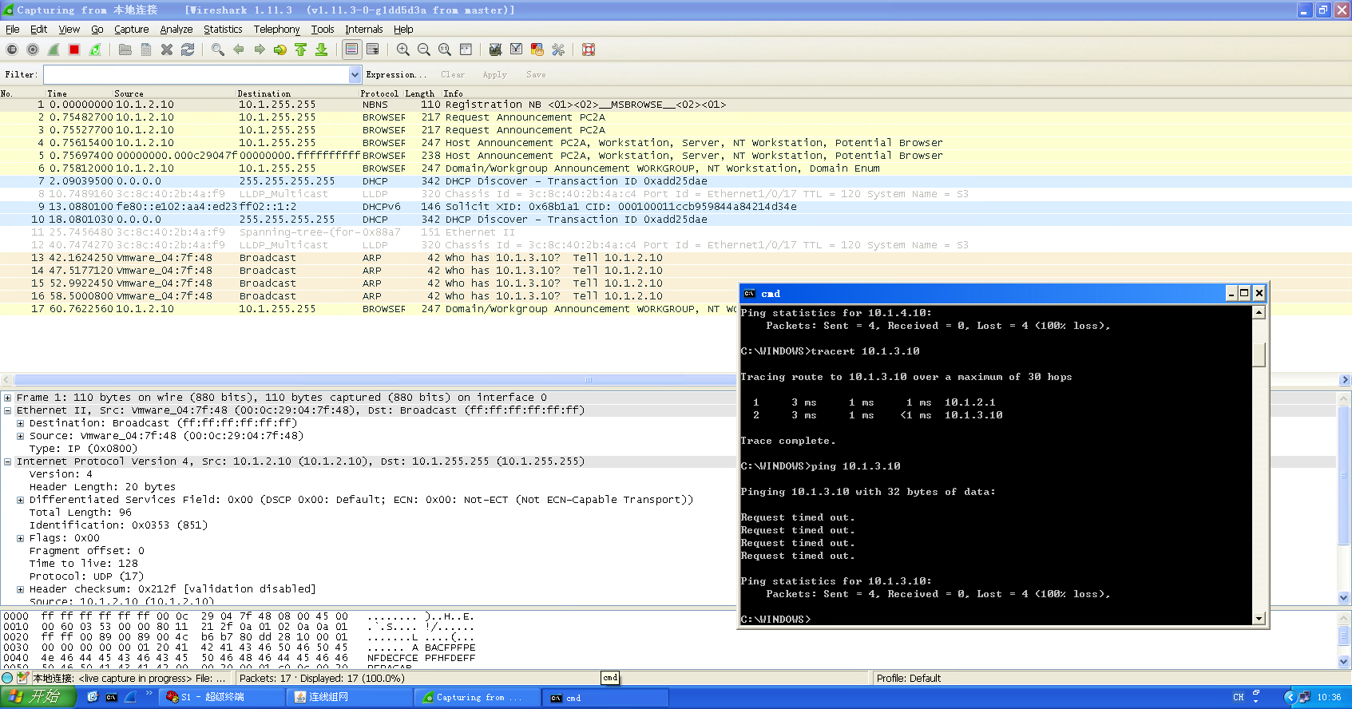Close this capture file (X icon)

167,50
